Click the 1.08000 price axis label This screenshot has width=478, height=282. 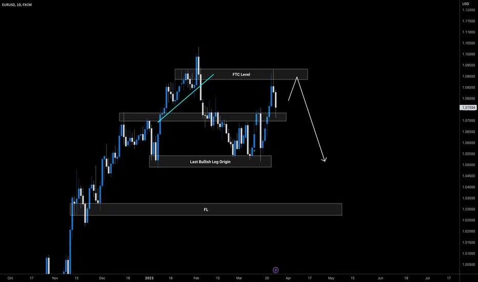point(469,98)
